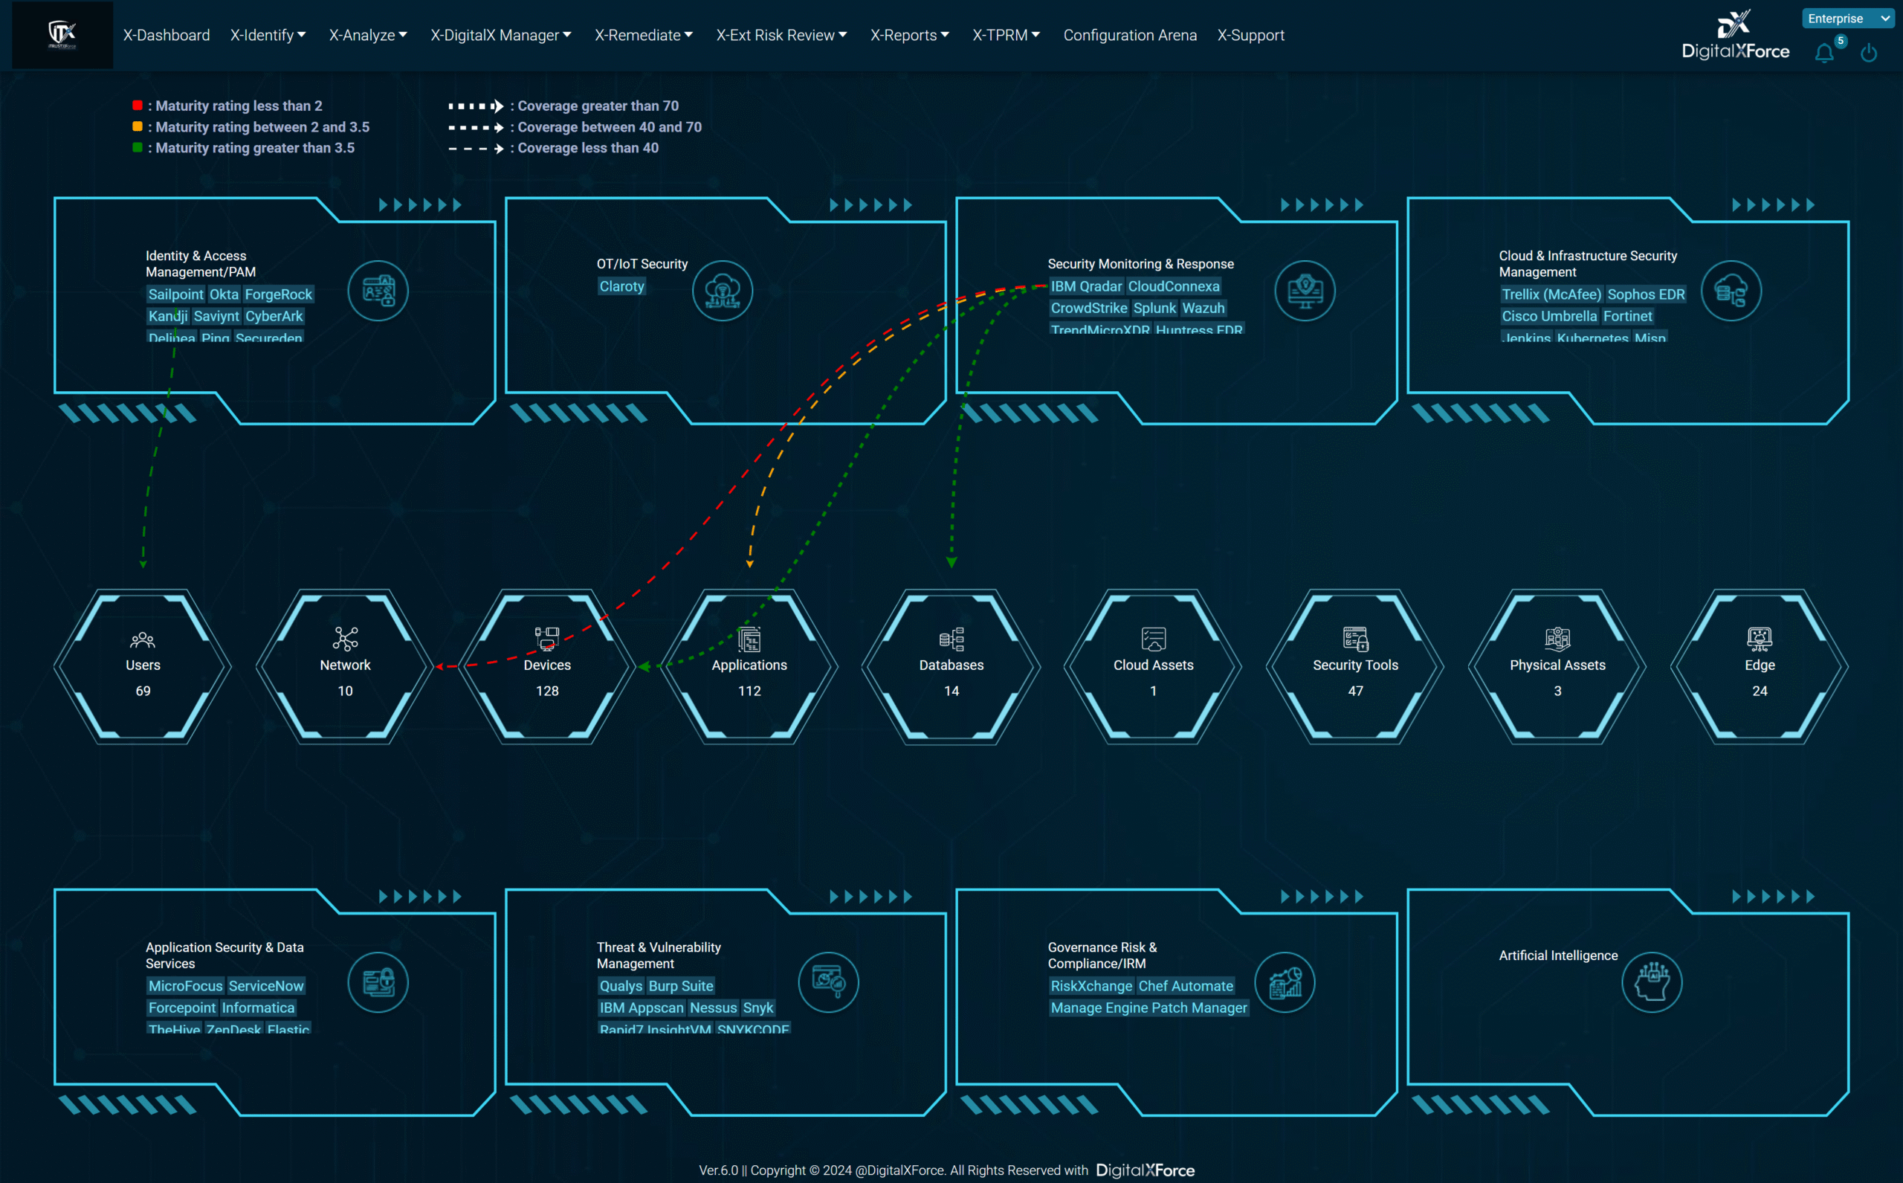The width and height of the screenshot is (1903, 1183).
Task: Expand the X-Reports menu
Action: coord(911,35)
